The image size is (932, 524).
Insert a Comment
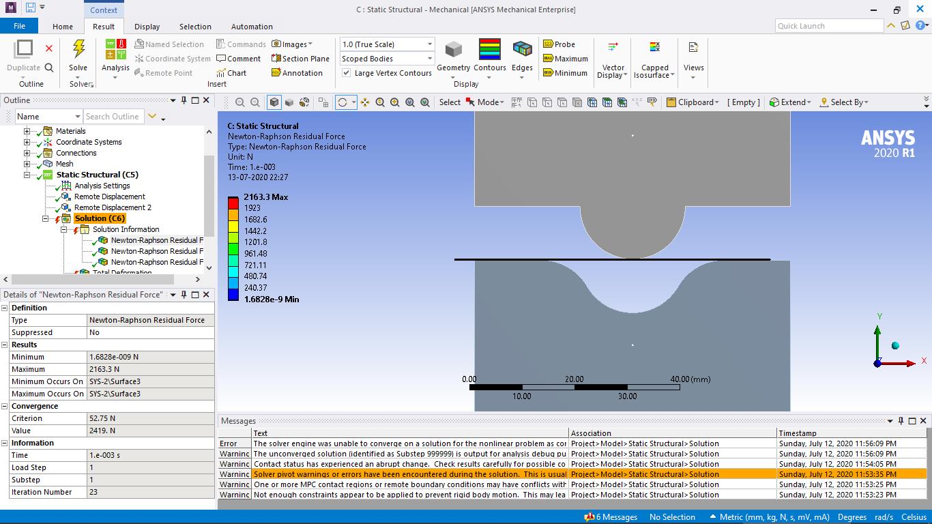238,59
